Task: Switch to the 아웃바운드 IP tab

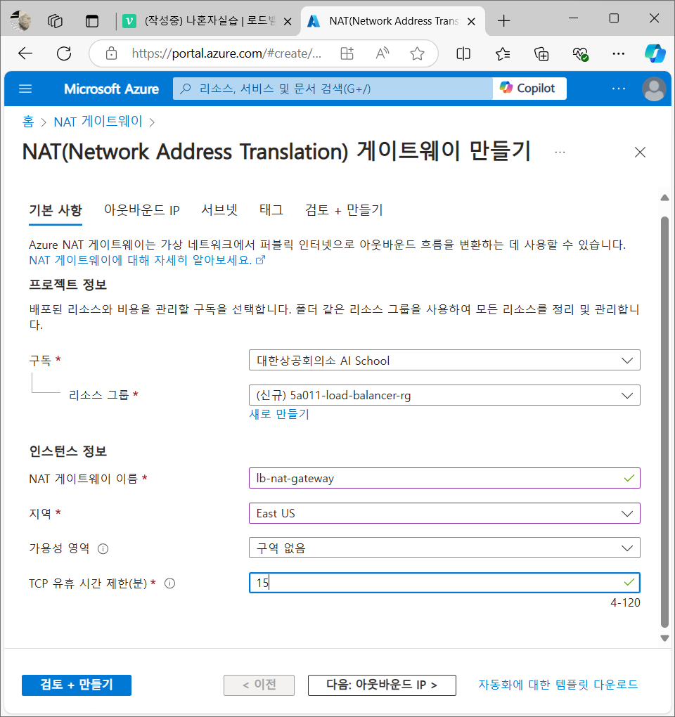Action: [142, 210]
